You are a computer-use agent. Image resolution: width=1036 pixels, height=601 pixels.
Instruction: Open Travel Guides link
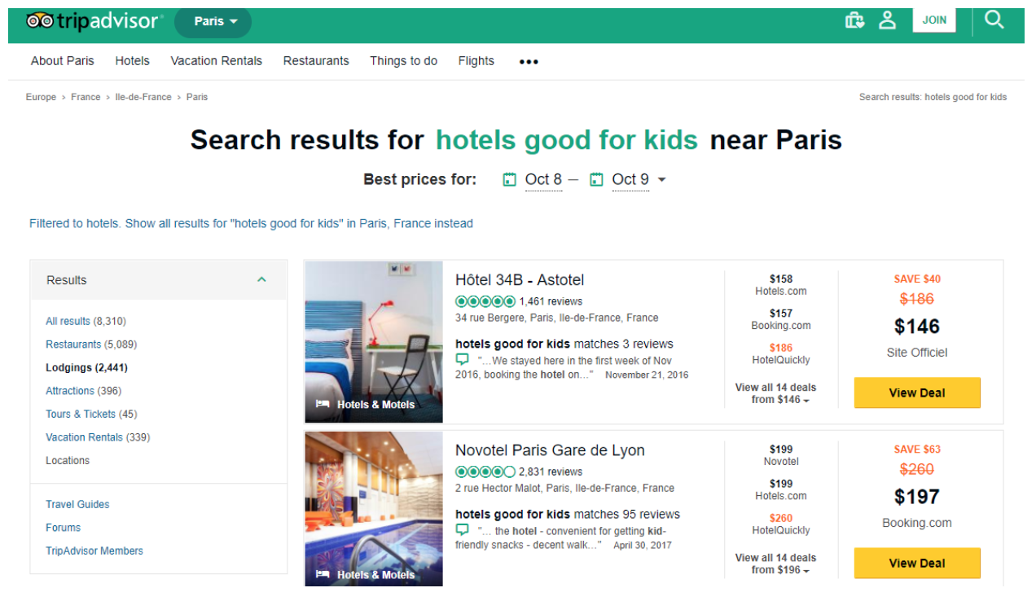[x=77, y=504]
